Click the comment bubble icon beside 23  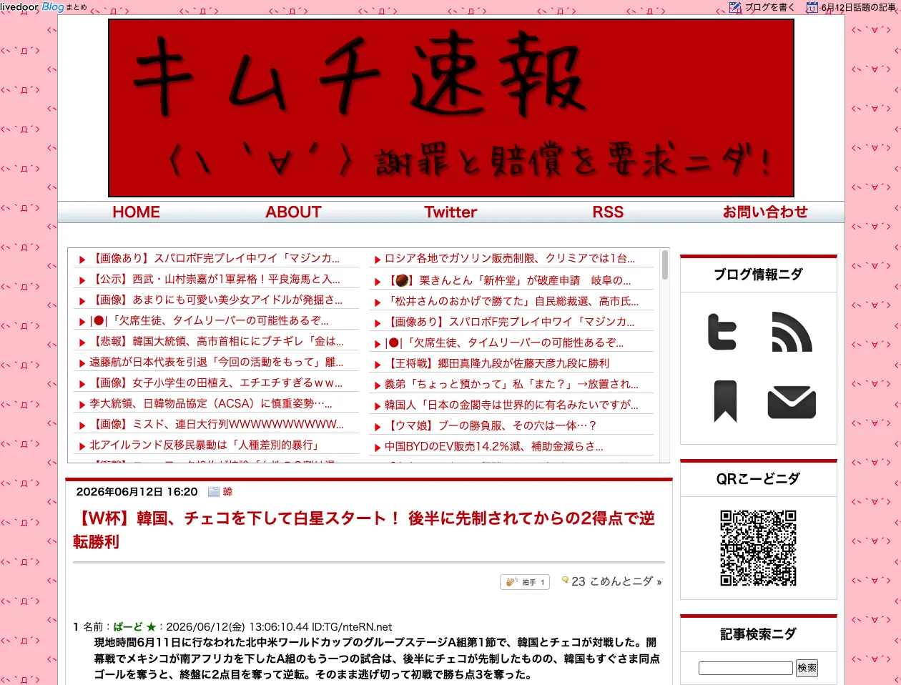(x=565, y=581)
